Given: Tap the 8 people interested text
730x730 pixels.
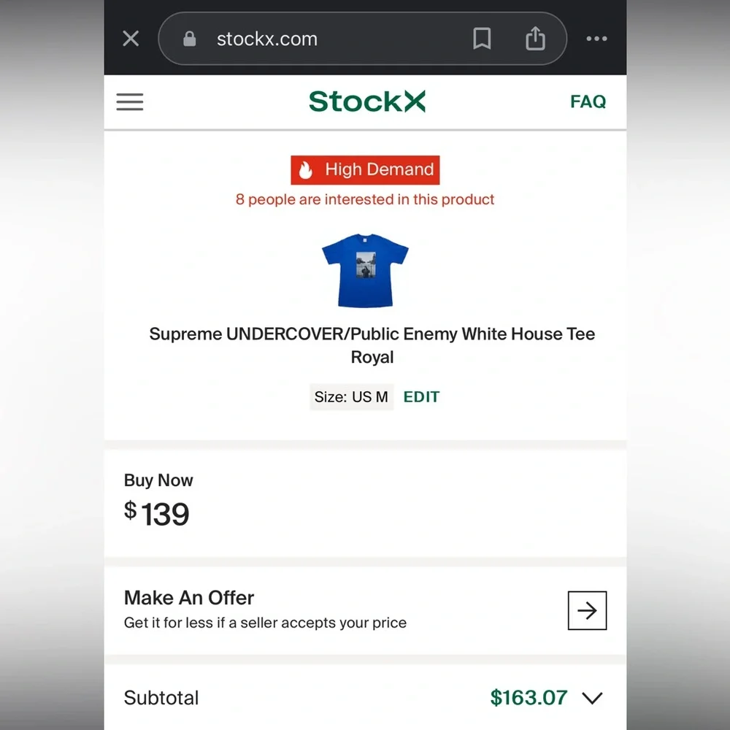Looking at the screenshot, I should point(365,199).
